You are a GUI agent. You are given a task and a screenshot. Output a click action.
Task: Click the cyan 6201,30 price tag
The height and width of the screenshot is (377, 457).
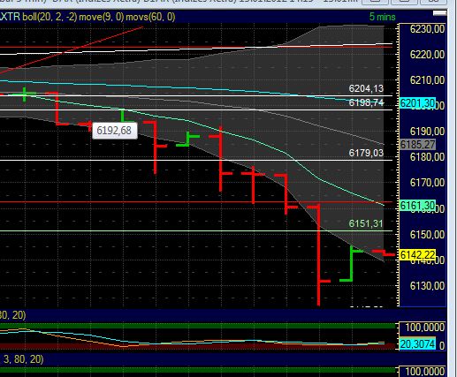pos(417,103)
